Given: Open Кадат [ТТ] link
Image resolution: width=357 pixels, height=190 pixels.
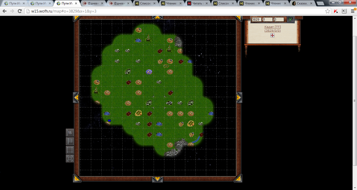Looking at the screenshot, I should [x=273, y=27].
